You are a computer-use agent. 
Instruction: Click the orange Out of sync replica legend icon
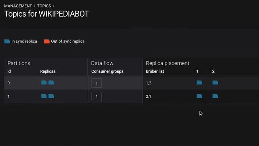coord(47,41)
